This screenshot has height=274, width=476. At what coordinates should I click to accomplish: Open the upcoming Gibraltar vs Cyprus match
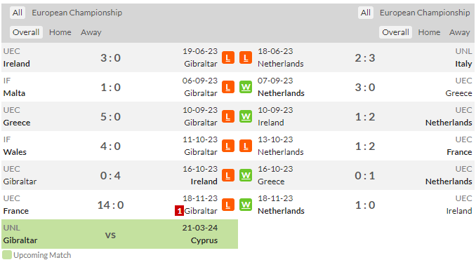pos(119,234)
